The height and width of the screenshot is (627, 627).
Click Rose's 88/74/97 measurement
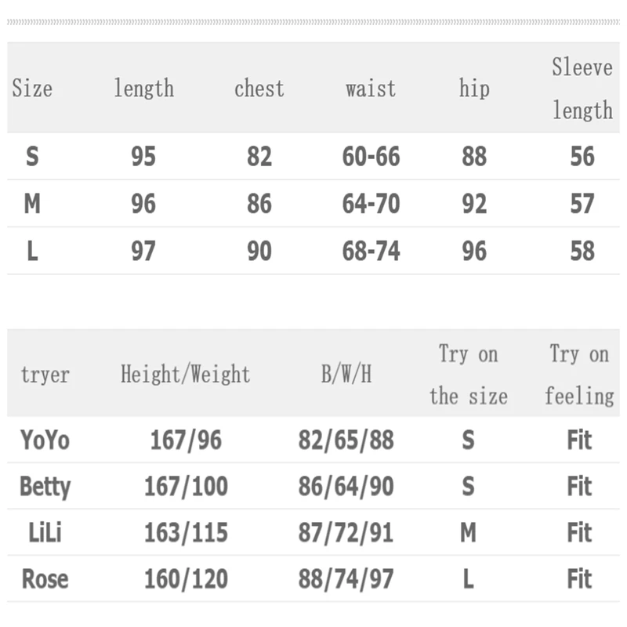click(346, 580)
